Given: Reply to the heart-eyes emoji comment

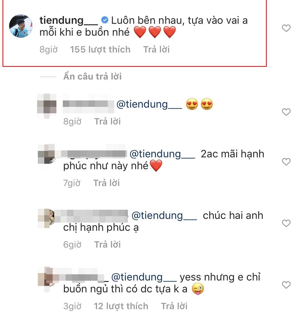Looking at the screenshot, I should coord(107,122).
